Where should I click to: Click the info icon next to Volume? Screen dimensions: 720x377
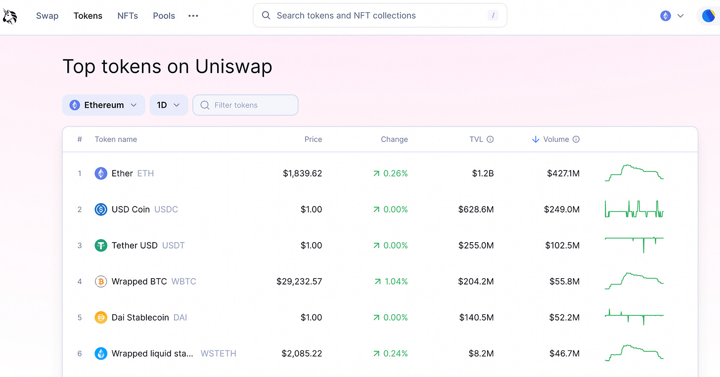(576, 139)
